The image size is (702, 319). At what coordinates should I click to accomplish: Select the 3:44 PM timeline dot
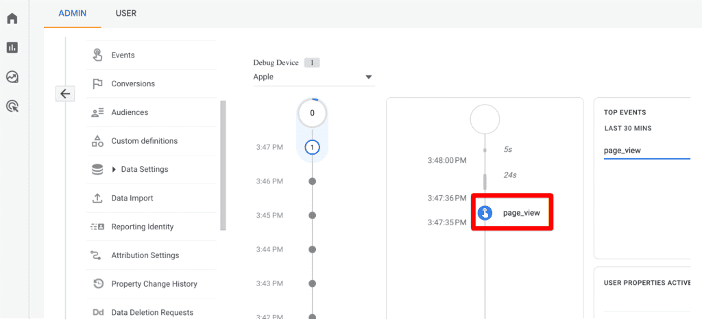[x=313, y=249]
